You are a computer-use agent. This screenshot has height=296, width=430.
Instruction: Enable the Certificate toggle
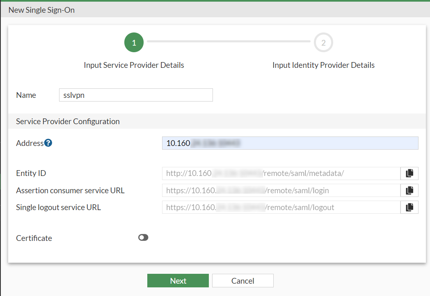click(x=143, y=238)
